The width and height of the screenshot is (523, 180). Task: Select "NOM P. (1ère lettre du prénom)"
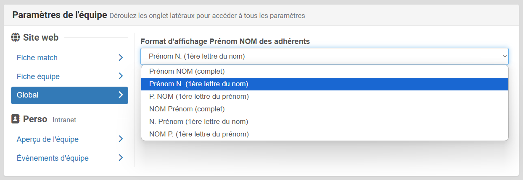click(x=199, y=134)
